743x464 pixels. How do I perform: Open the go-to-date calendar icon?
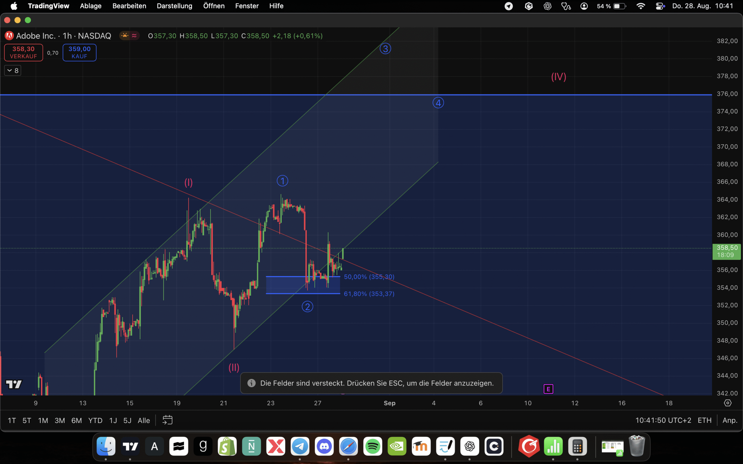tap(167, 420)
